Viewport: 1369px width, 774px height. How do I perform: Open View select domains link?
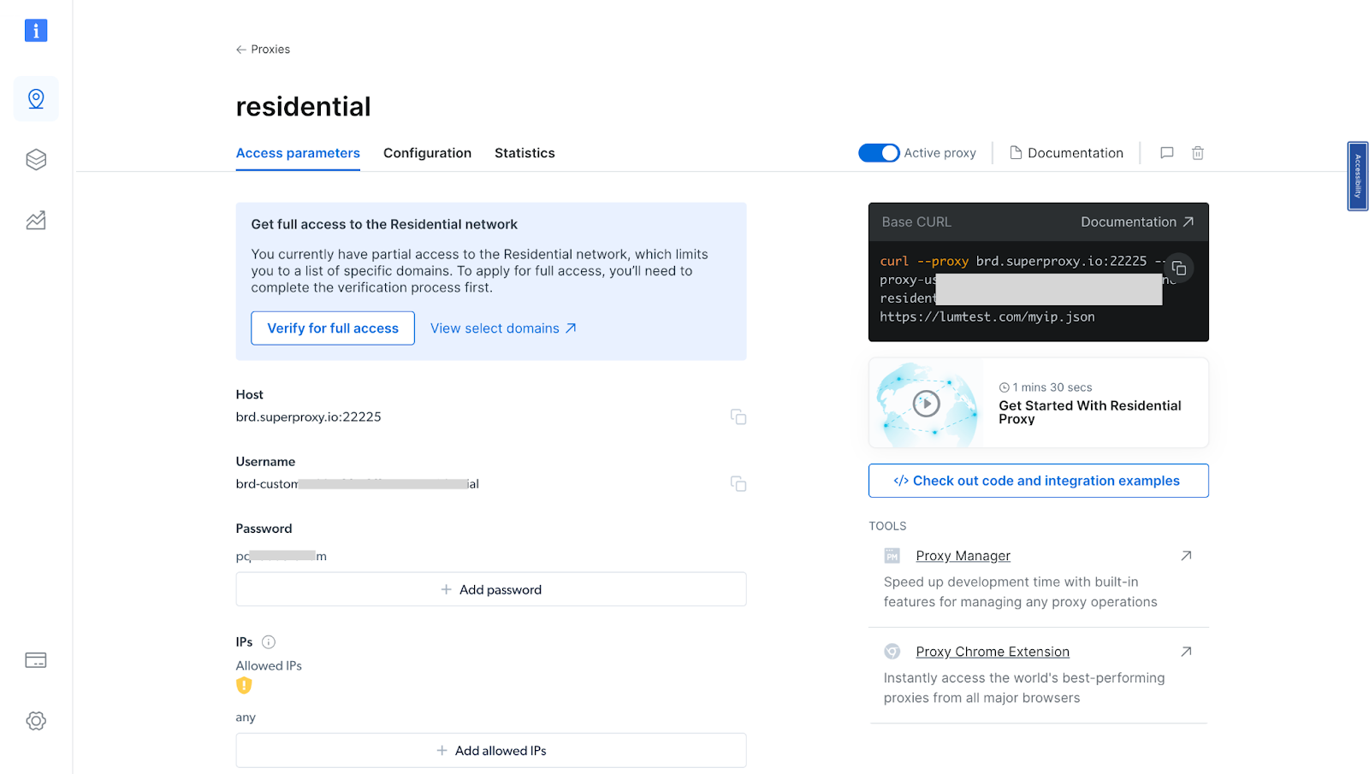coord(503,328)
